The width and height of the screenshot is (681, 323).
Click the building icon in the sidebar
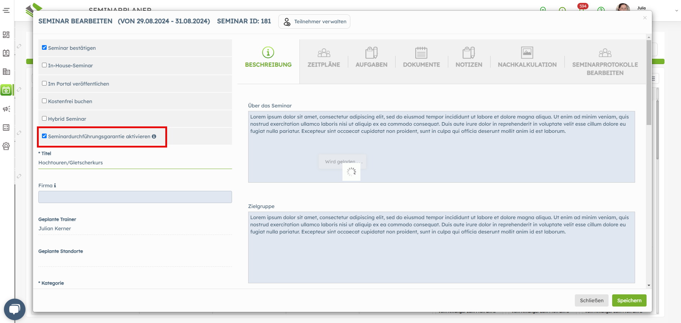coord(6,72)
